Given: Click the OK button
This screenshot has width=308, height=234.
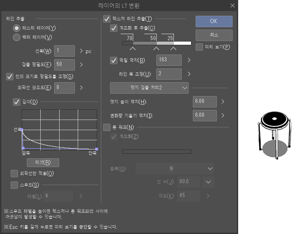Looking at the screenshot, I should click(x=214, y=21).
